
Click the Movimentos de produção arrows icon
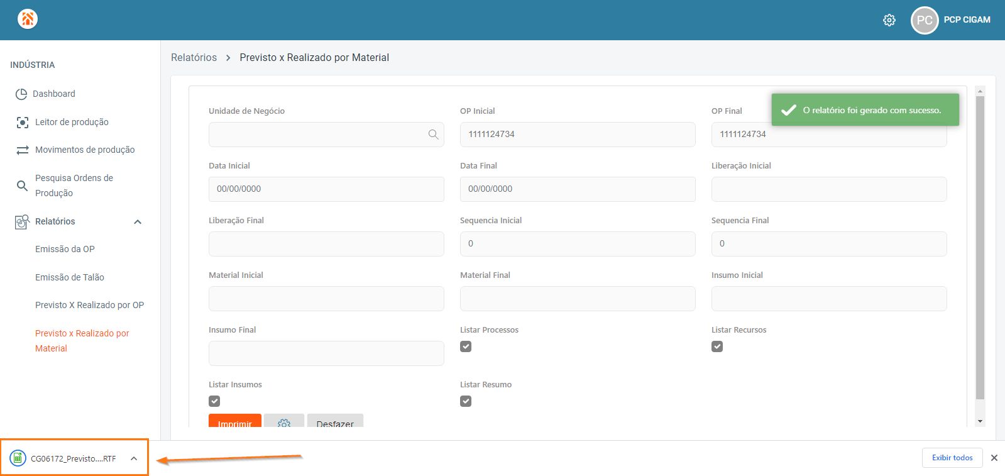[23, 150]
